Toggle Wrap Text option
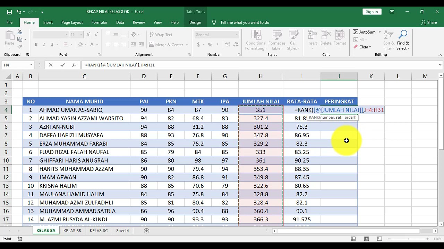This screenshot has width=444, height=249. click(x=161, y=35)
